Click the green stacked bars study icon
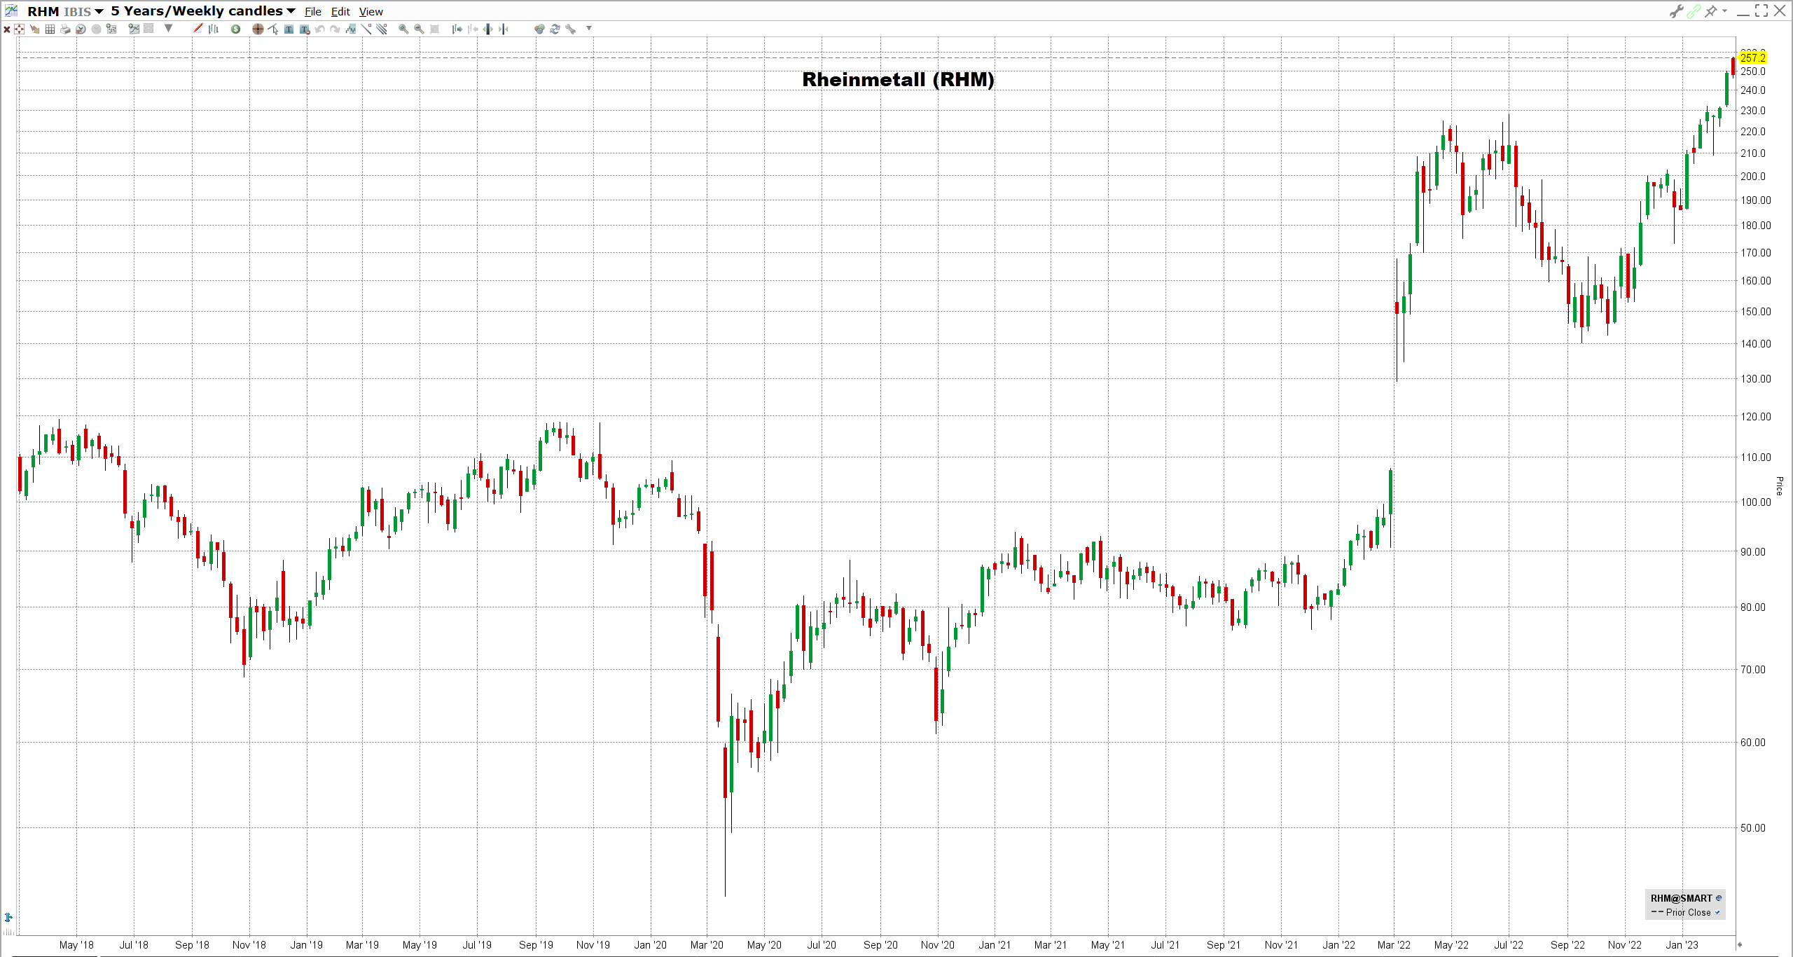 click(351, 29)
